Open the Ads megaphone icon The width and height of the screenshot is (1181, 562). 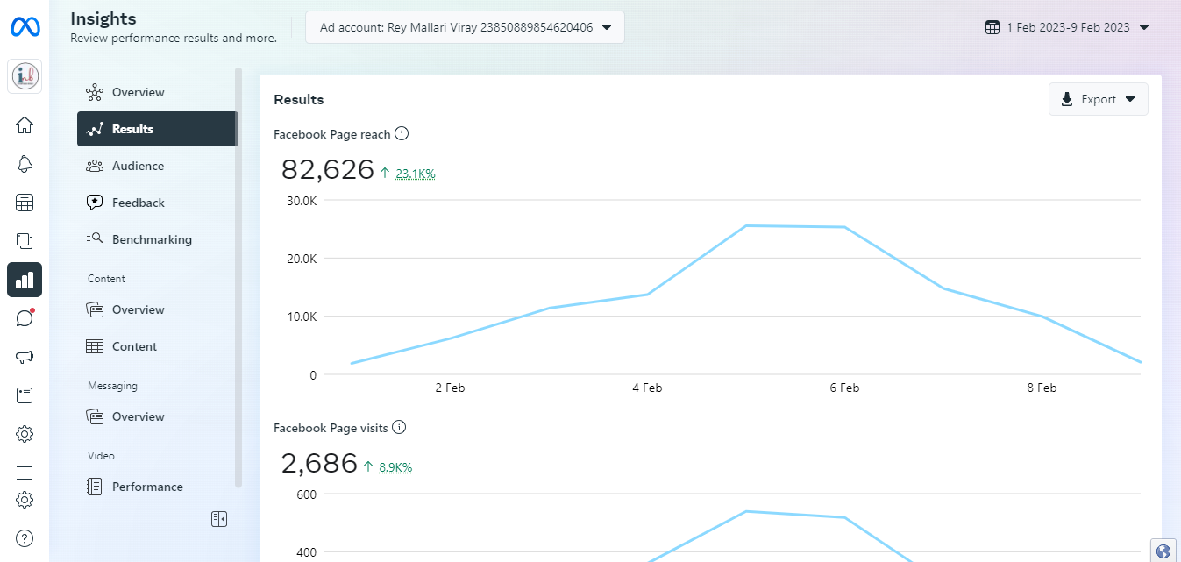tap(25, 357)
